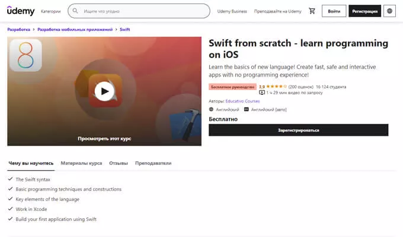Image resolution: width=403 pixels, height=237 pixels.
Task: Switch to Материалы курса tab
Action: [81, 163]
